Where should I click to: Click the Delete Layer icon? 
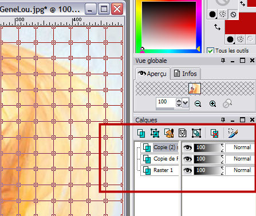[215, 133]
